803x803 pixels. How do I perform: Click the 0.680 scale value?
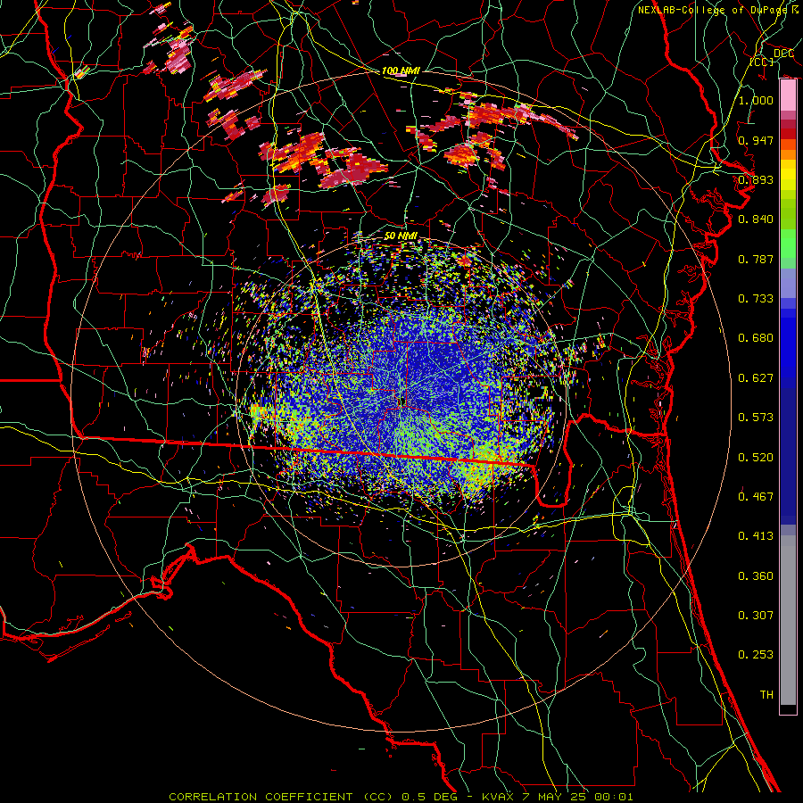coord(756,338)
